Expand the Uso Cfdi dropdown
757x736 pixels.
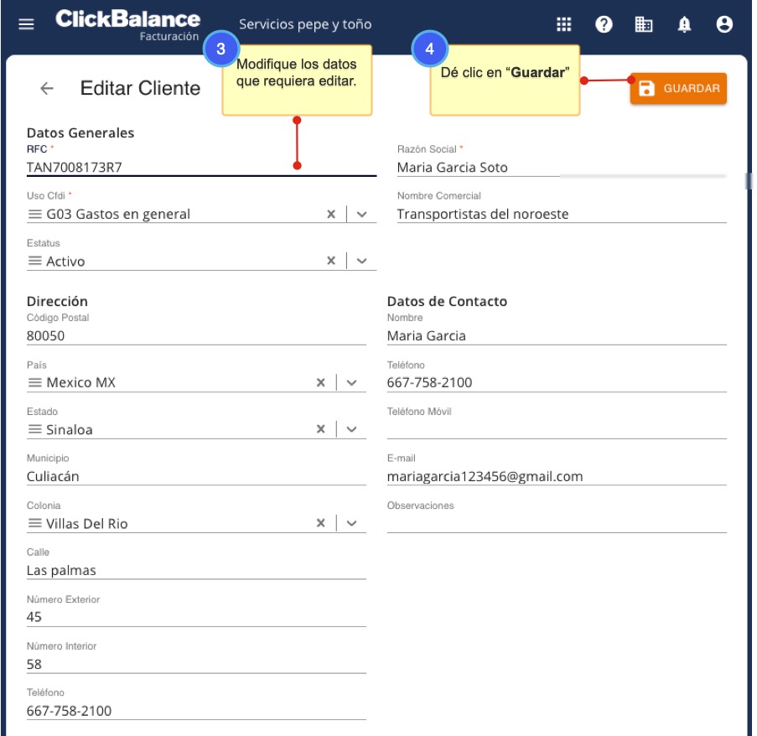(x=361, y=215)
